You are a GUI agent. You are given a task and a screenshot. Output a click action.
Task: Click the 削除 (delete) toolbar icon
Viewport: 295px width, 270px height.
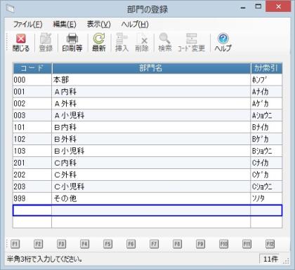[x=142, y=43]
